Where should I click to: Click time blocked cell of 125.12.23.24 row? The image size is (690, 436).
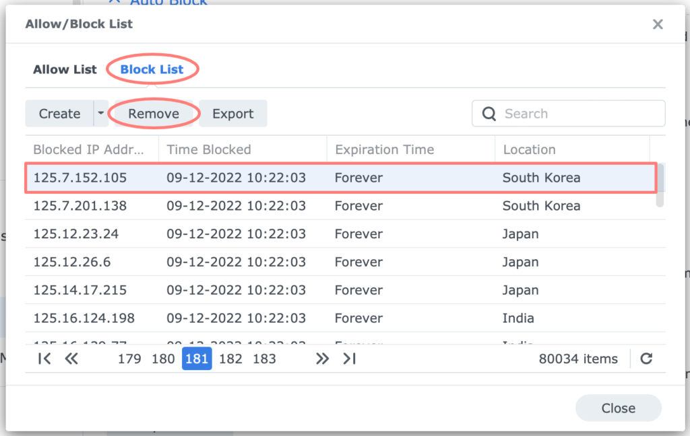pos(236,234)
